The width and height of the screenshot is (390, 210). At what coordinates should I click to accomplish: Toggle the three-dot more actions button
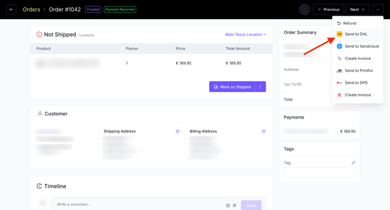[378, 9]
